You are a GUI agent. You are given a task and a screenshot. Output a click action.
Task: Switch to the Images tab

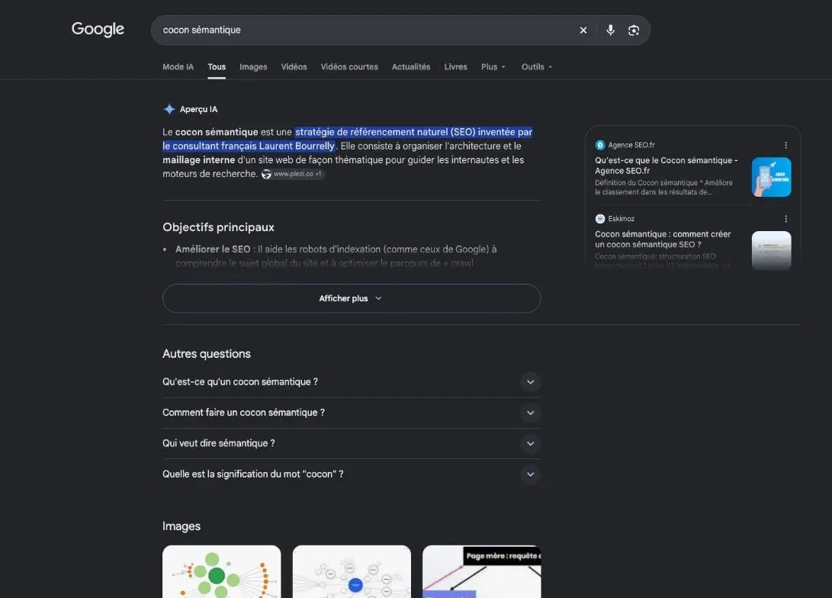click(253, 67)
